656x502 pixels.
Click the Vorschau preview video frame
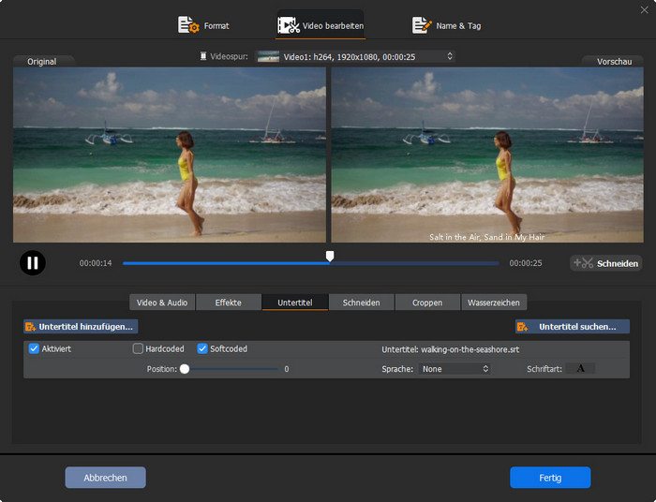[x=487, y=155]
